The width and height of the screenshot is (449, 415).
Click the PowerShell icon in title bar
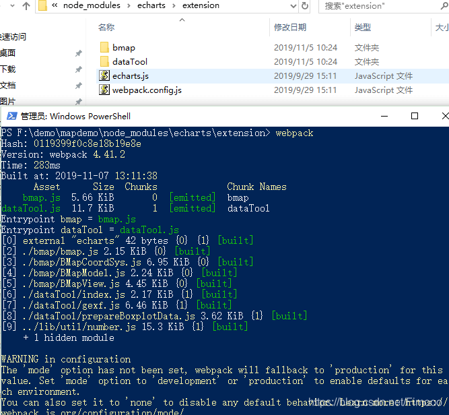(11, 116)
